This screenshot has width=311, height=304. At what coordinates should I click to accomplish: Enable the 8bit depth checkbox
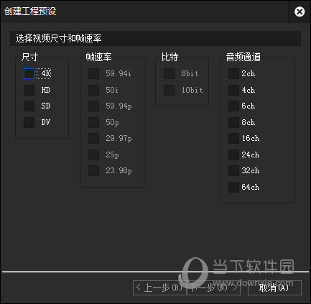pos(169,73)
